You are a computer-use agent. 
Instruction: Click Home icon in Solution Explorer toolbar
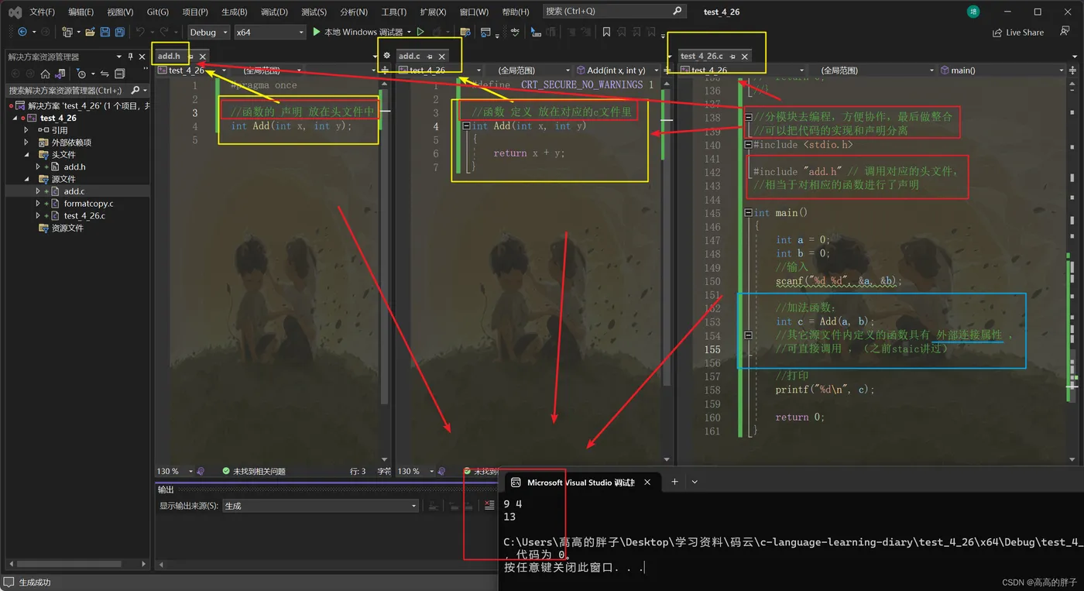pyautogui.click(x=45, y=74)
